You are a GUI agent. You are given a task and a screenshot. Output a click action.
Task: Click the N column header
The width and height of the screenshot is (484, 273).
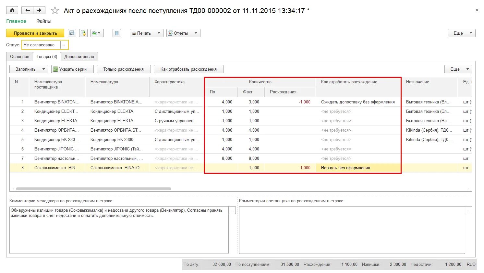point(19,87)
